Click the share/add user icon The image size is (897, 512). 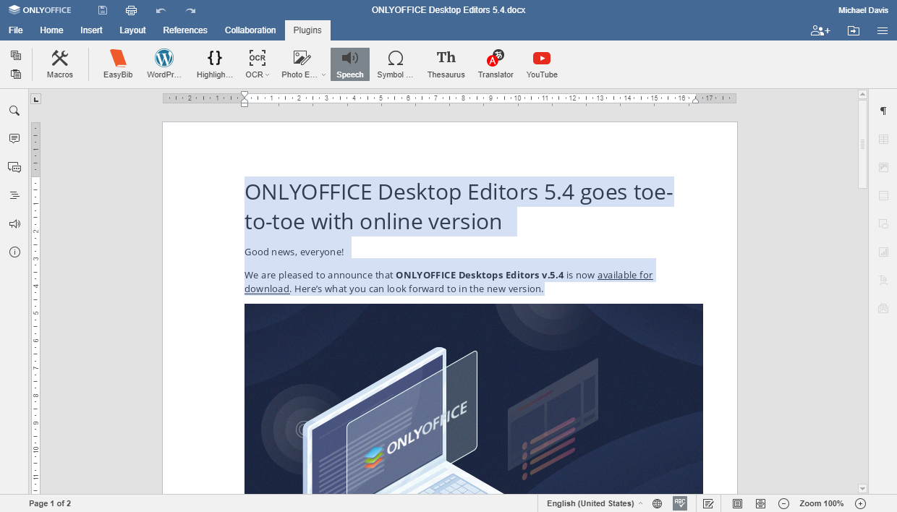click(820, 30)
